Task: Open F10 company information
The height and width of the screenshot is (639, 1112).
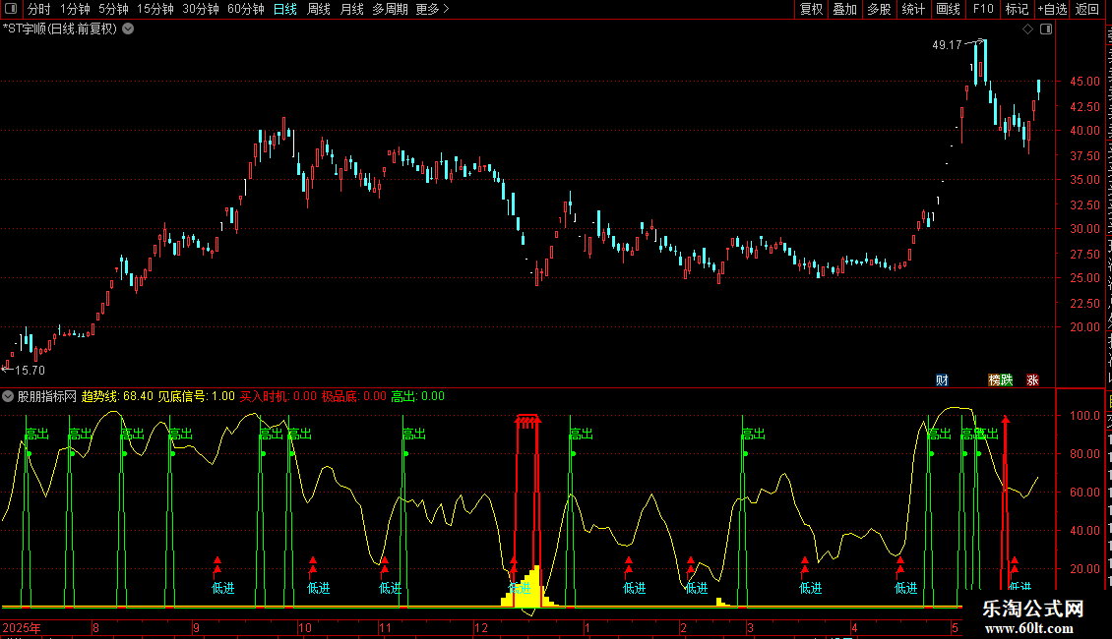Action: point(983,9)
